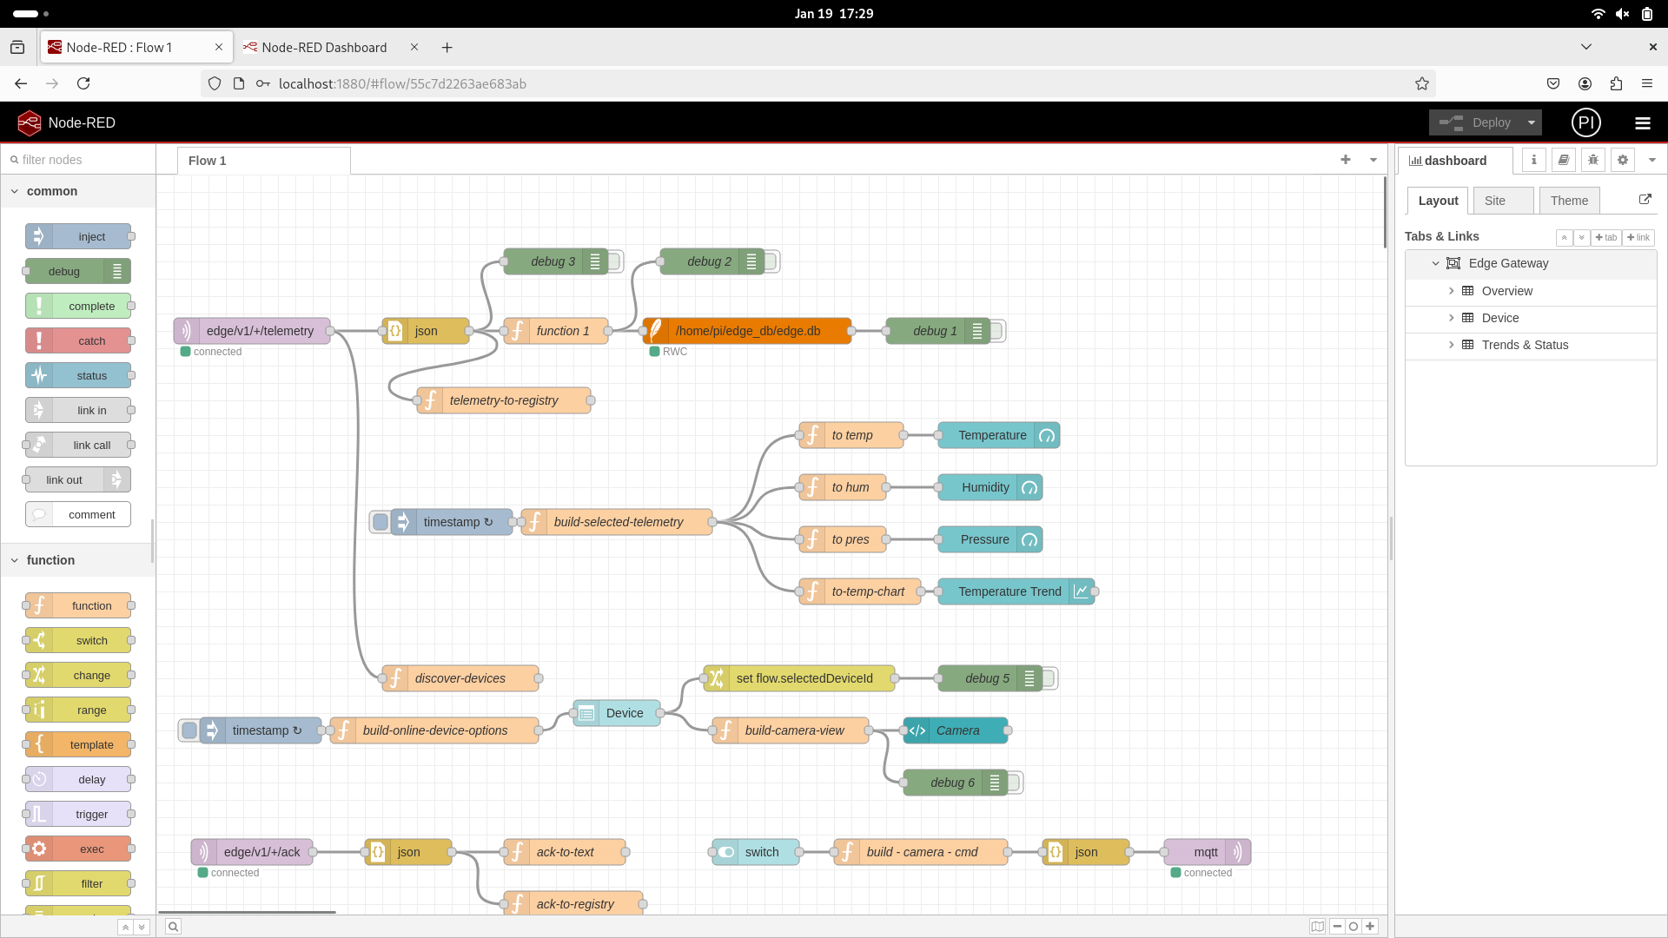Click the add tab button

click(x=1605, y=237)
